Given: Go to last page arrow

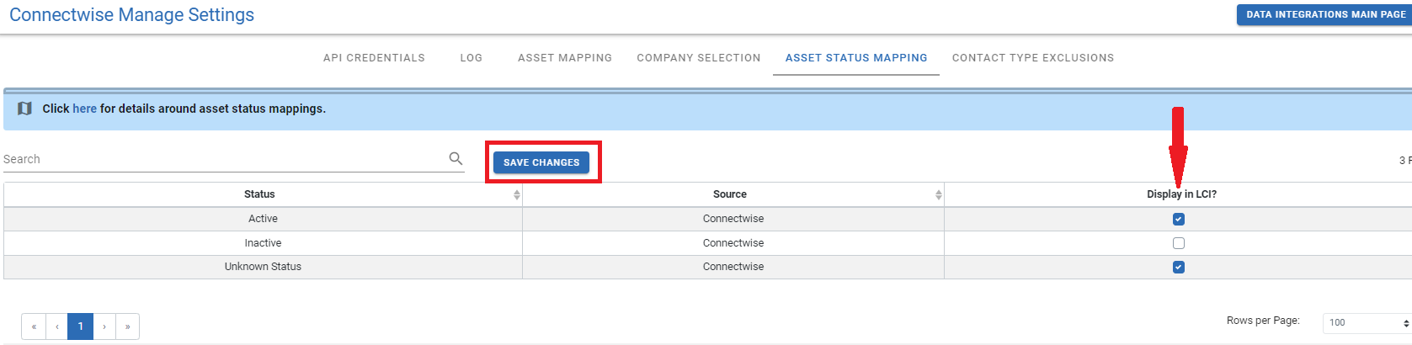Looking at the screenshot, I should tap(127, 326).
